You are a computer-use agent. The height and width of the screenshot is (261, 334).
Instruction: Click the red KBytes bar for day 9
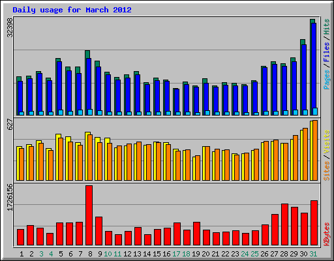[x=99, y=231]
